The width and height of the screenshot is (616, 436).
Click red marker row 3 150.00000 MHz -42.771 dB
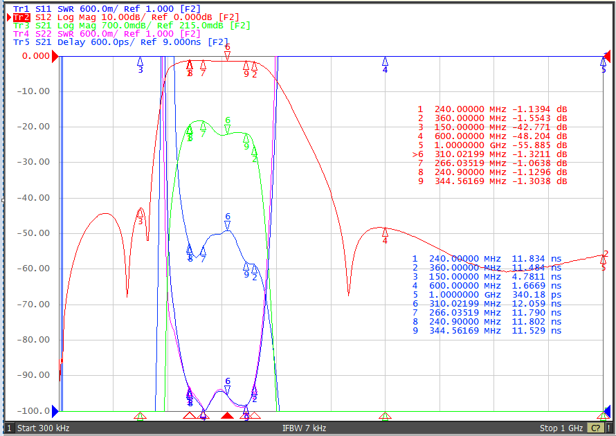(x=493, y=127)
